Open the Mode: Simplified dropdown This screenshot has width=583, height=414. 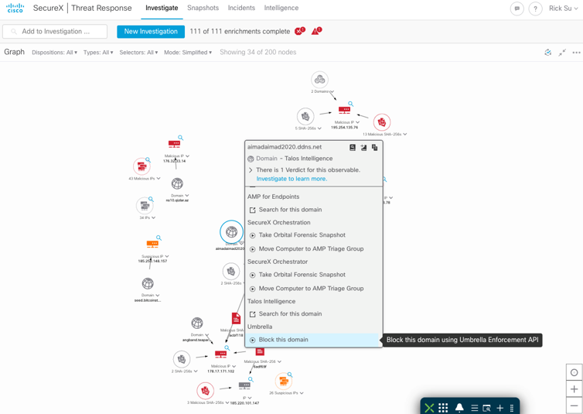[x=188, y=53]
